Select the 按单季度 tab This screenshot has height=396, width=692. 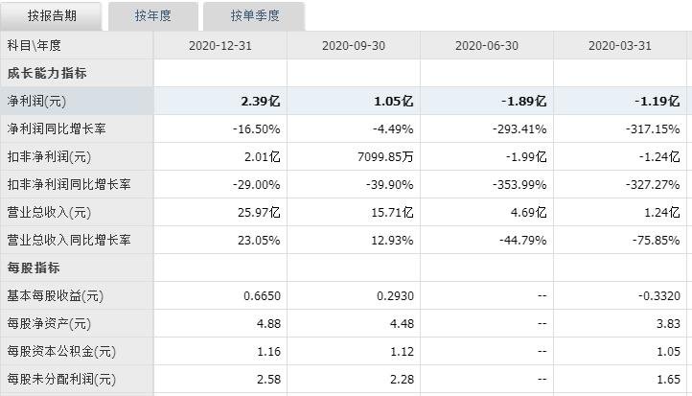point(255,15)
